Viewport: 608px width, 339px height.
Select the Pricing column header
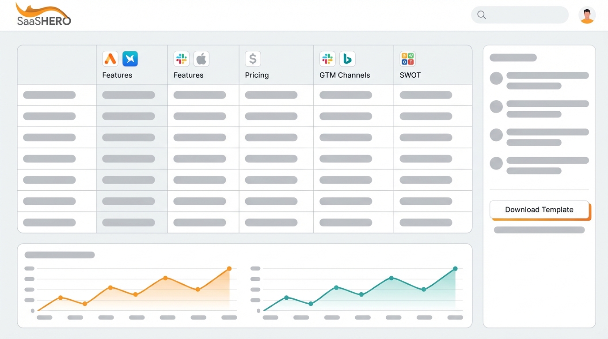[256, 75]
